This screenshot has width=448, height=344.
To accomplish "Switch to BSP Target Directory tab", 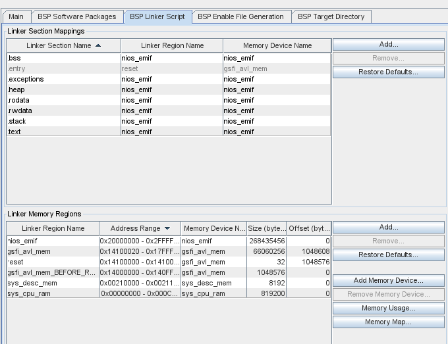I will tap(331, 16).
